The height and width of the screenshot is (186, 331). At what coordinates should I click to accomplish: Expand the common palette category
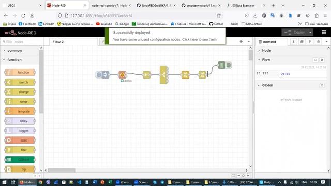[20, 51]
